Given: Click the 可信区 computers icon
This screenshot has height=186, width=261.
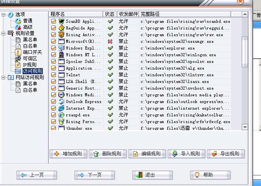Looking at the screenshot, I should pyautogui.click(x=18, y=59).
